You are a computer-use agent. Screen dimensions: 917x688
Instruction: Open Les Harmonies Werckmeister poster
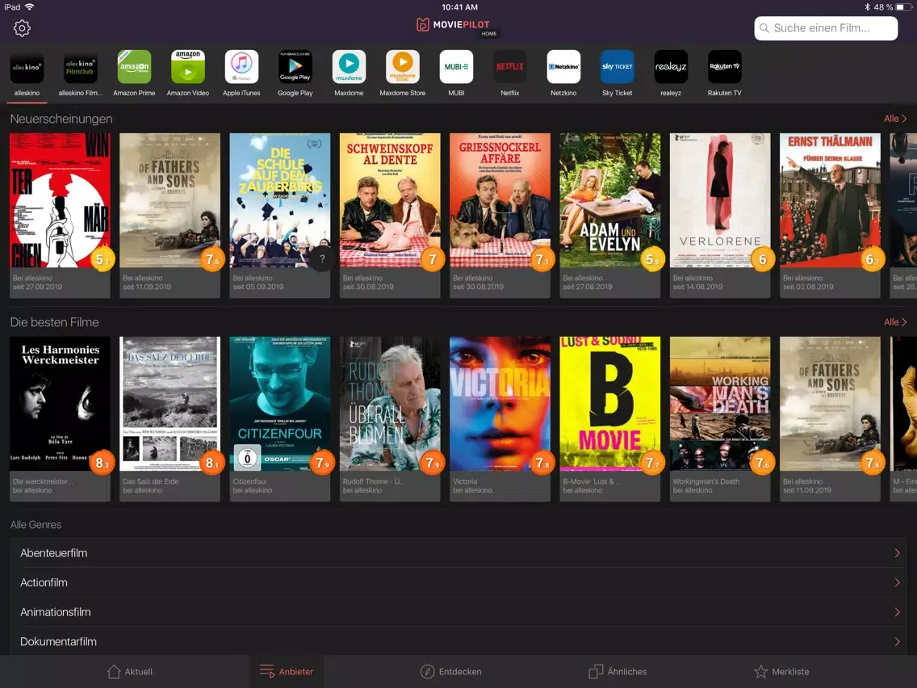(x=60, y=404)
